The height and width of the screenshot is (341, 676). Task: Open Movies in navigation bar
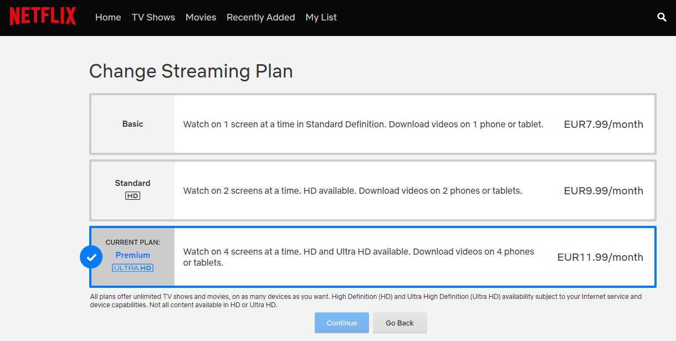click(x=201, y=17)
